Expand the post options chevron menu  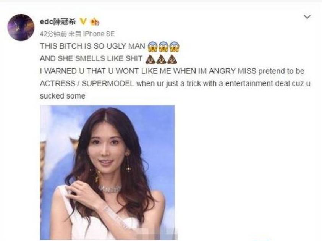pyautogui.click(x=307, y=17)
